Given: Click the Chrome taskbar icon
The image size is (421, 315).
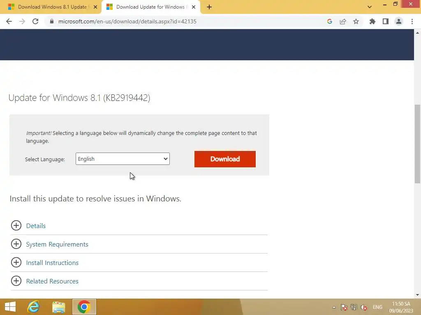Looking at the screenshot, I should 84,307.
